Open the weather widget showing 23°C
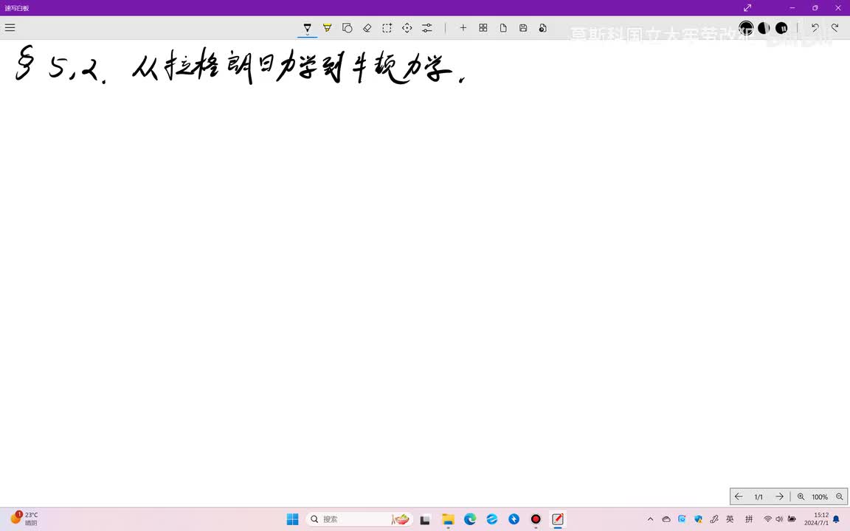This screenshot has width=850, height=531. click(x=25, y=518)
